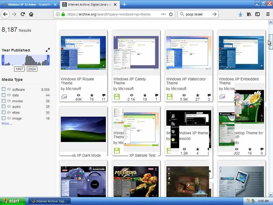The height and width of the screenshot is (205, 273).
Task: Open Windows XP Embedded Theme title link
Action: pyautogui.click(x=239, y=81)
